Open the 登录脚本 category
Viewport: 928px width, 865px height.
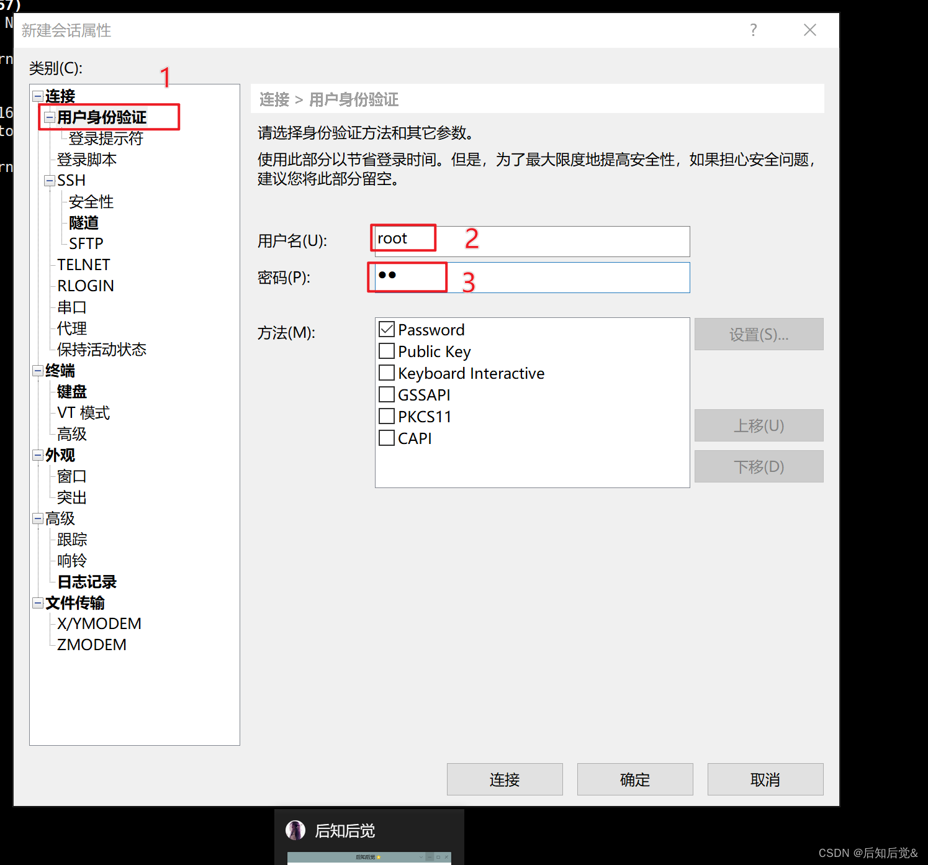coord(87,160)
